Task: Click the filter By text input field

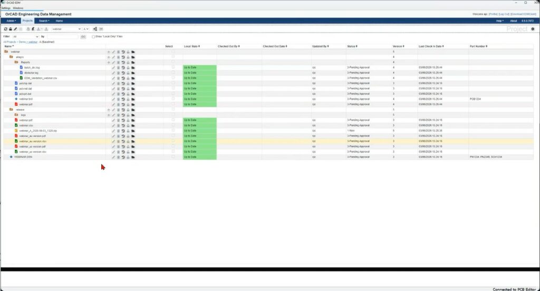Action: (x=63, y=36)
